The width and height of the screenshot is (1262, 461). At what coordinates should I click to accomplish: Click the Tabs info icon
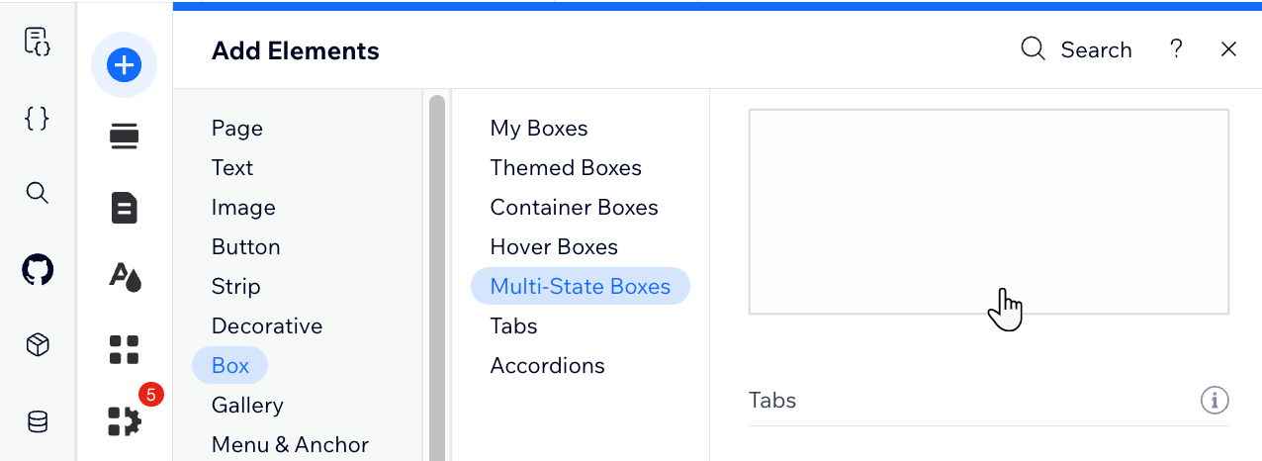click(x=1215, y=400)
